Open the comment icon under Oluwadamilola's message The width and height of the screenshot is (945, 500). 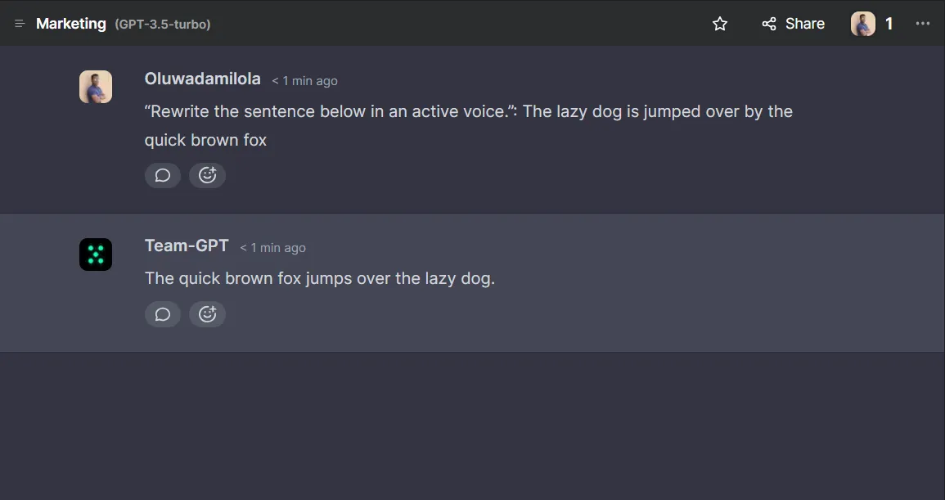(163, 174)
